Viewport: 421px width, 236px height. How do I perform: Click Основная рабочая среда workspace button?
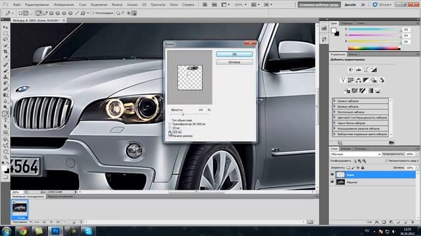click(319, 5)
